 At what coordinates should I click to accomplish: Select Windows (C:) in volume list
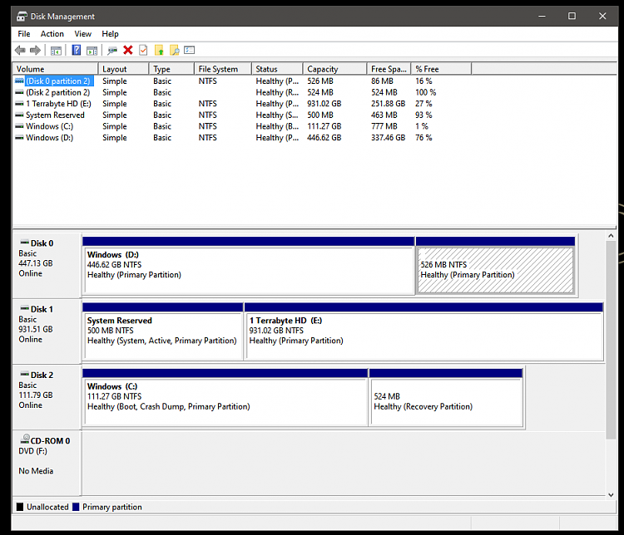49,126
